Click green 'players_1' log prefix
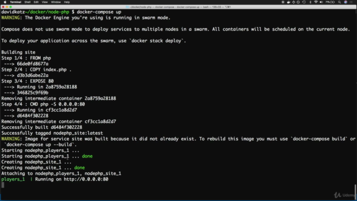 click(13, 179)
